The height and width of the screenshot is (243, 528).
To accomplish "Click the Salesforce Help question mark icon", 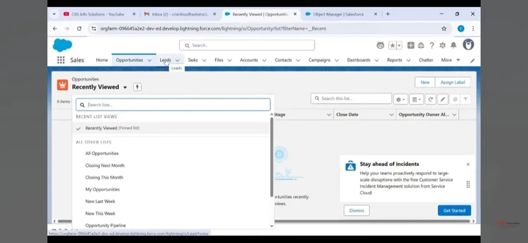I will [432, 45].
